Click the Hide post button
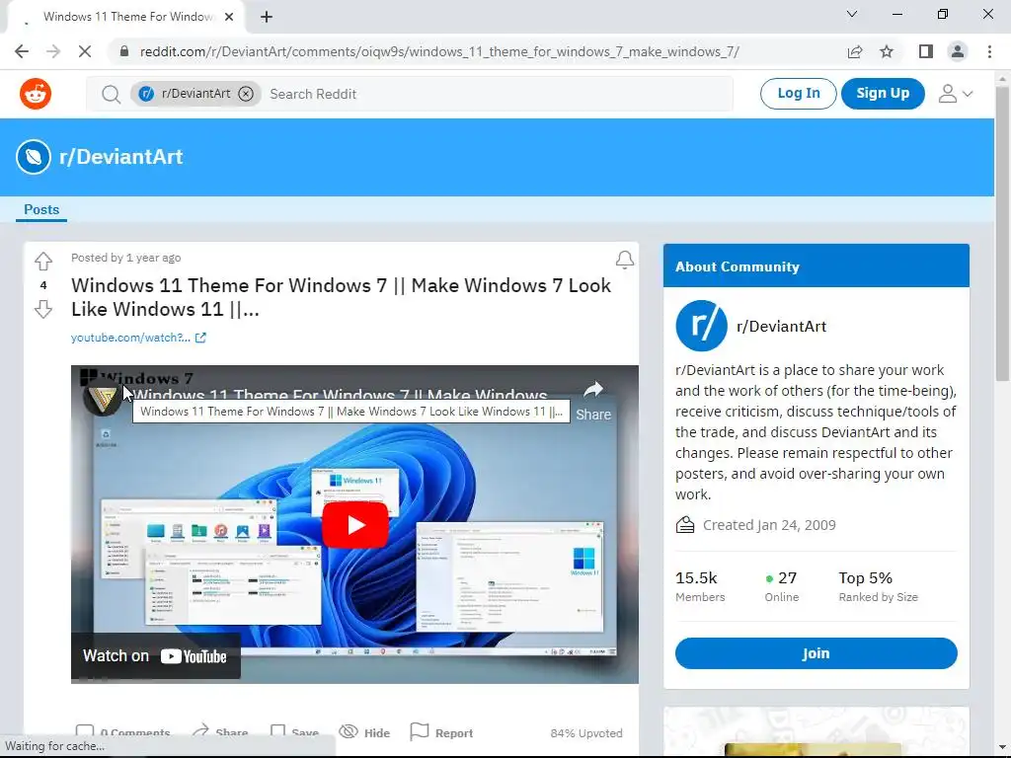Viewport: 1011px width, 758px height. [365, 733]
